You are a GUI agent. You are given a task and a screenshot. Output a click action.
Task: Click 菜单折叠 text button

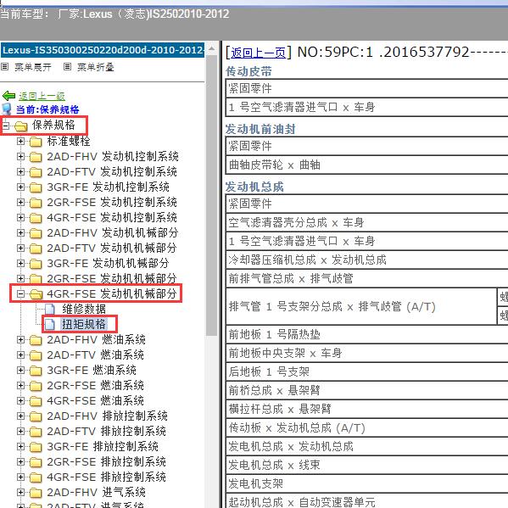pos(96,67)
